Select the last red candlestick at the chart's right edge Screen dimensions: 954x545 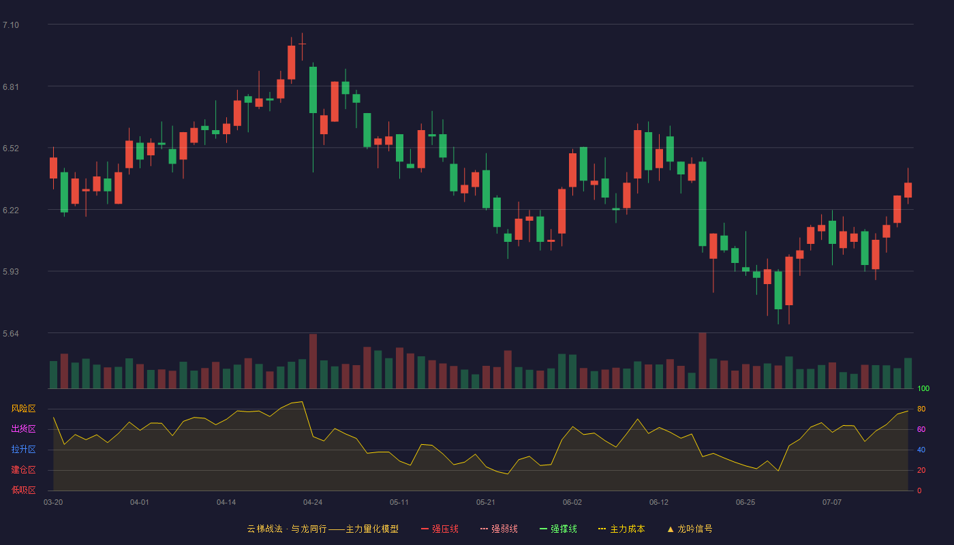pos(908,190)
